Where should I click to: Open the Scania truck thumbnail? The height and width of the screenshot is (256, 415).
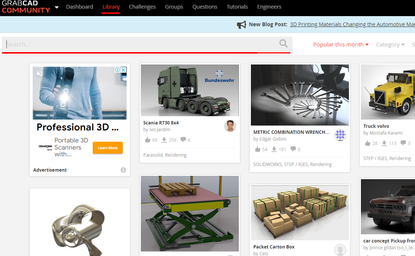coord(190,90)
